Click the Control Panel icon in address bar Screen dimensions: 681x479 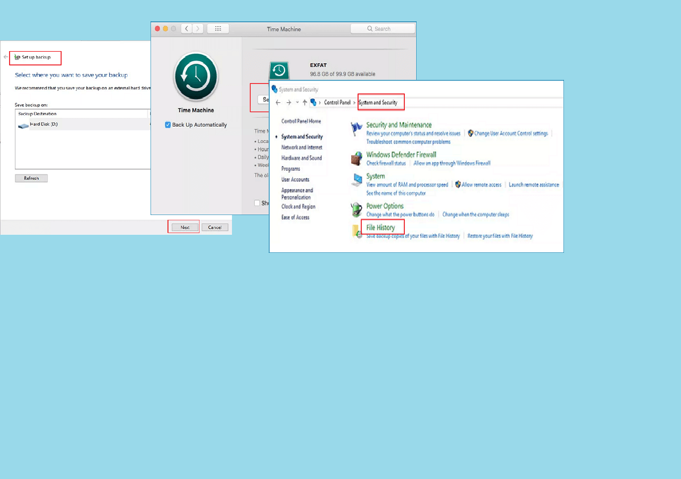pos(313,102)
